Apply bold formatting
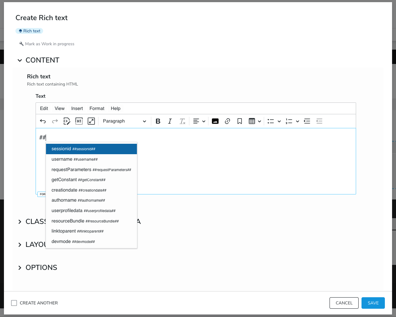The width and height of the screenshot is (396, 317). pyautogui.click(x=158, y=121)
